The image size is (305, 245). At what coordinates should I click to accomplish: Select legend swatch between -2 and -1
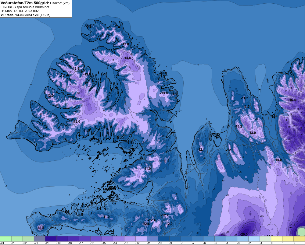click(254, 239)
